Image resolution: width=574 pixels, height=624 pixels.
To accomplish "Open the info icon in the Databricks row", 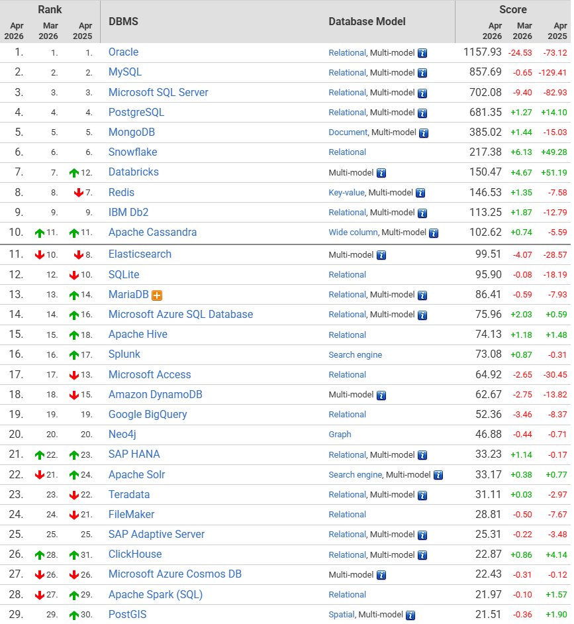I will click(x=381, y=173).
